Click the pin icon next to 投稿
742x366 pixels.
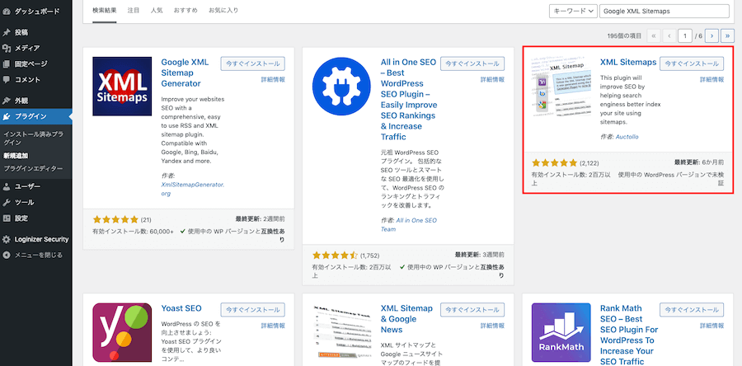6,33
